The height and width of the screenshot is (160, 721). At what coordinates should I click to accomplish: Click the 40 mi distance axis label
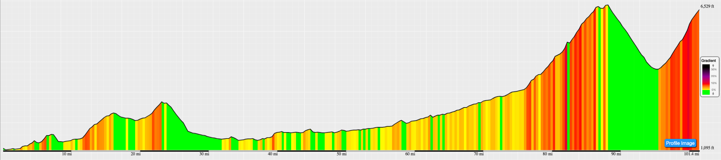point(272,154)
